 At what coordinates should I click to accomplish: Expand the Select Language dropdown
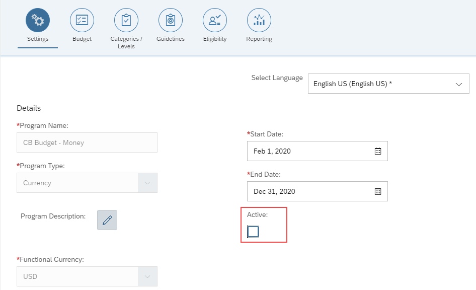point(388,84)
